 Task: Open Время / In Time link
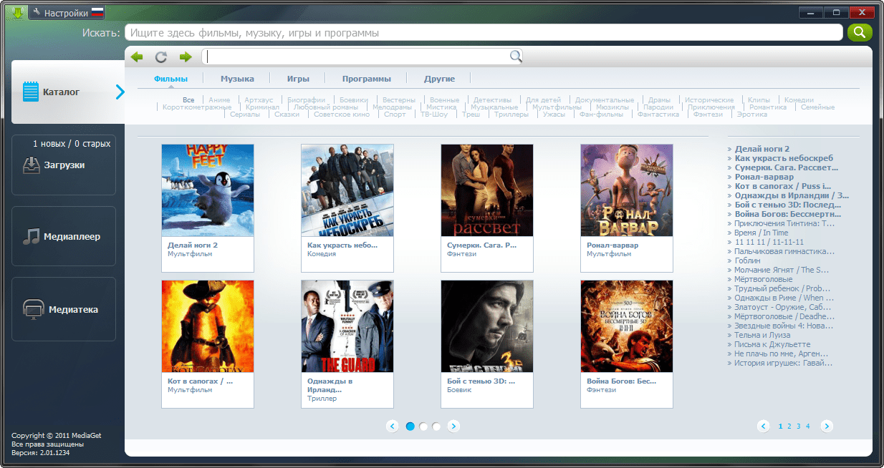[x=762, y=233]
